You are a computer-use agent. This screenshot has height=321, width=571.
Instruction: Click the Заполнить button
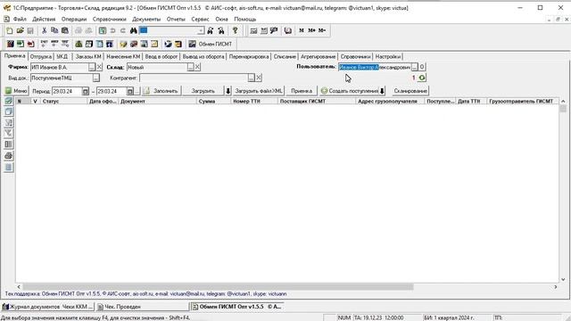pyautogui.click(x=161, y=91)
